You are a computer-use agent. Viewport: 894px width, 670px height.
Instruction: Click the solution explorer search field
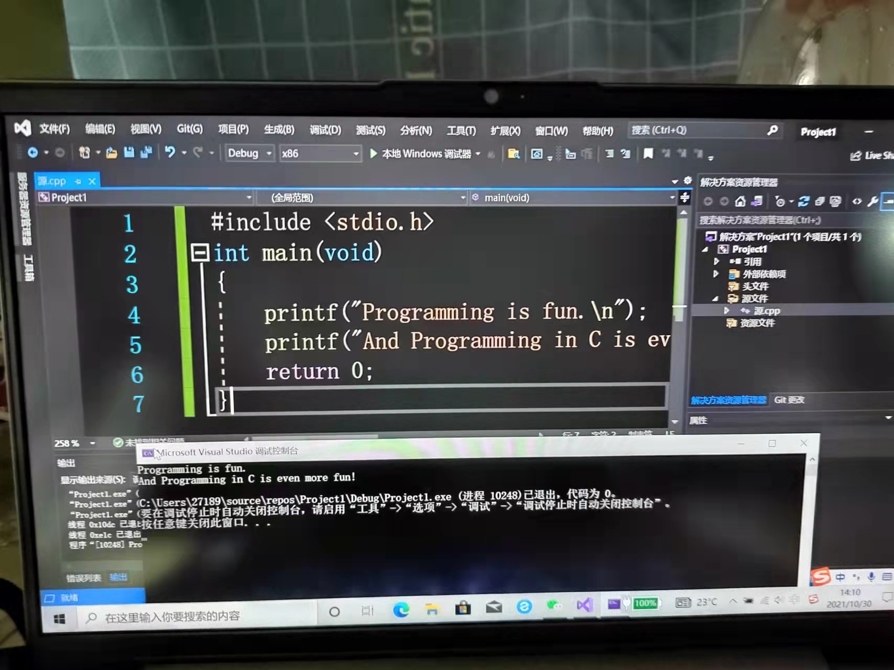coord(794,220)
